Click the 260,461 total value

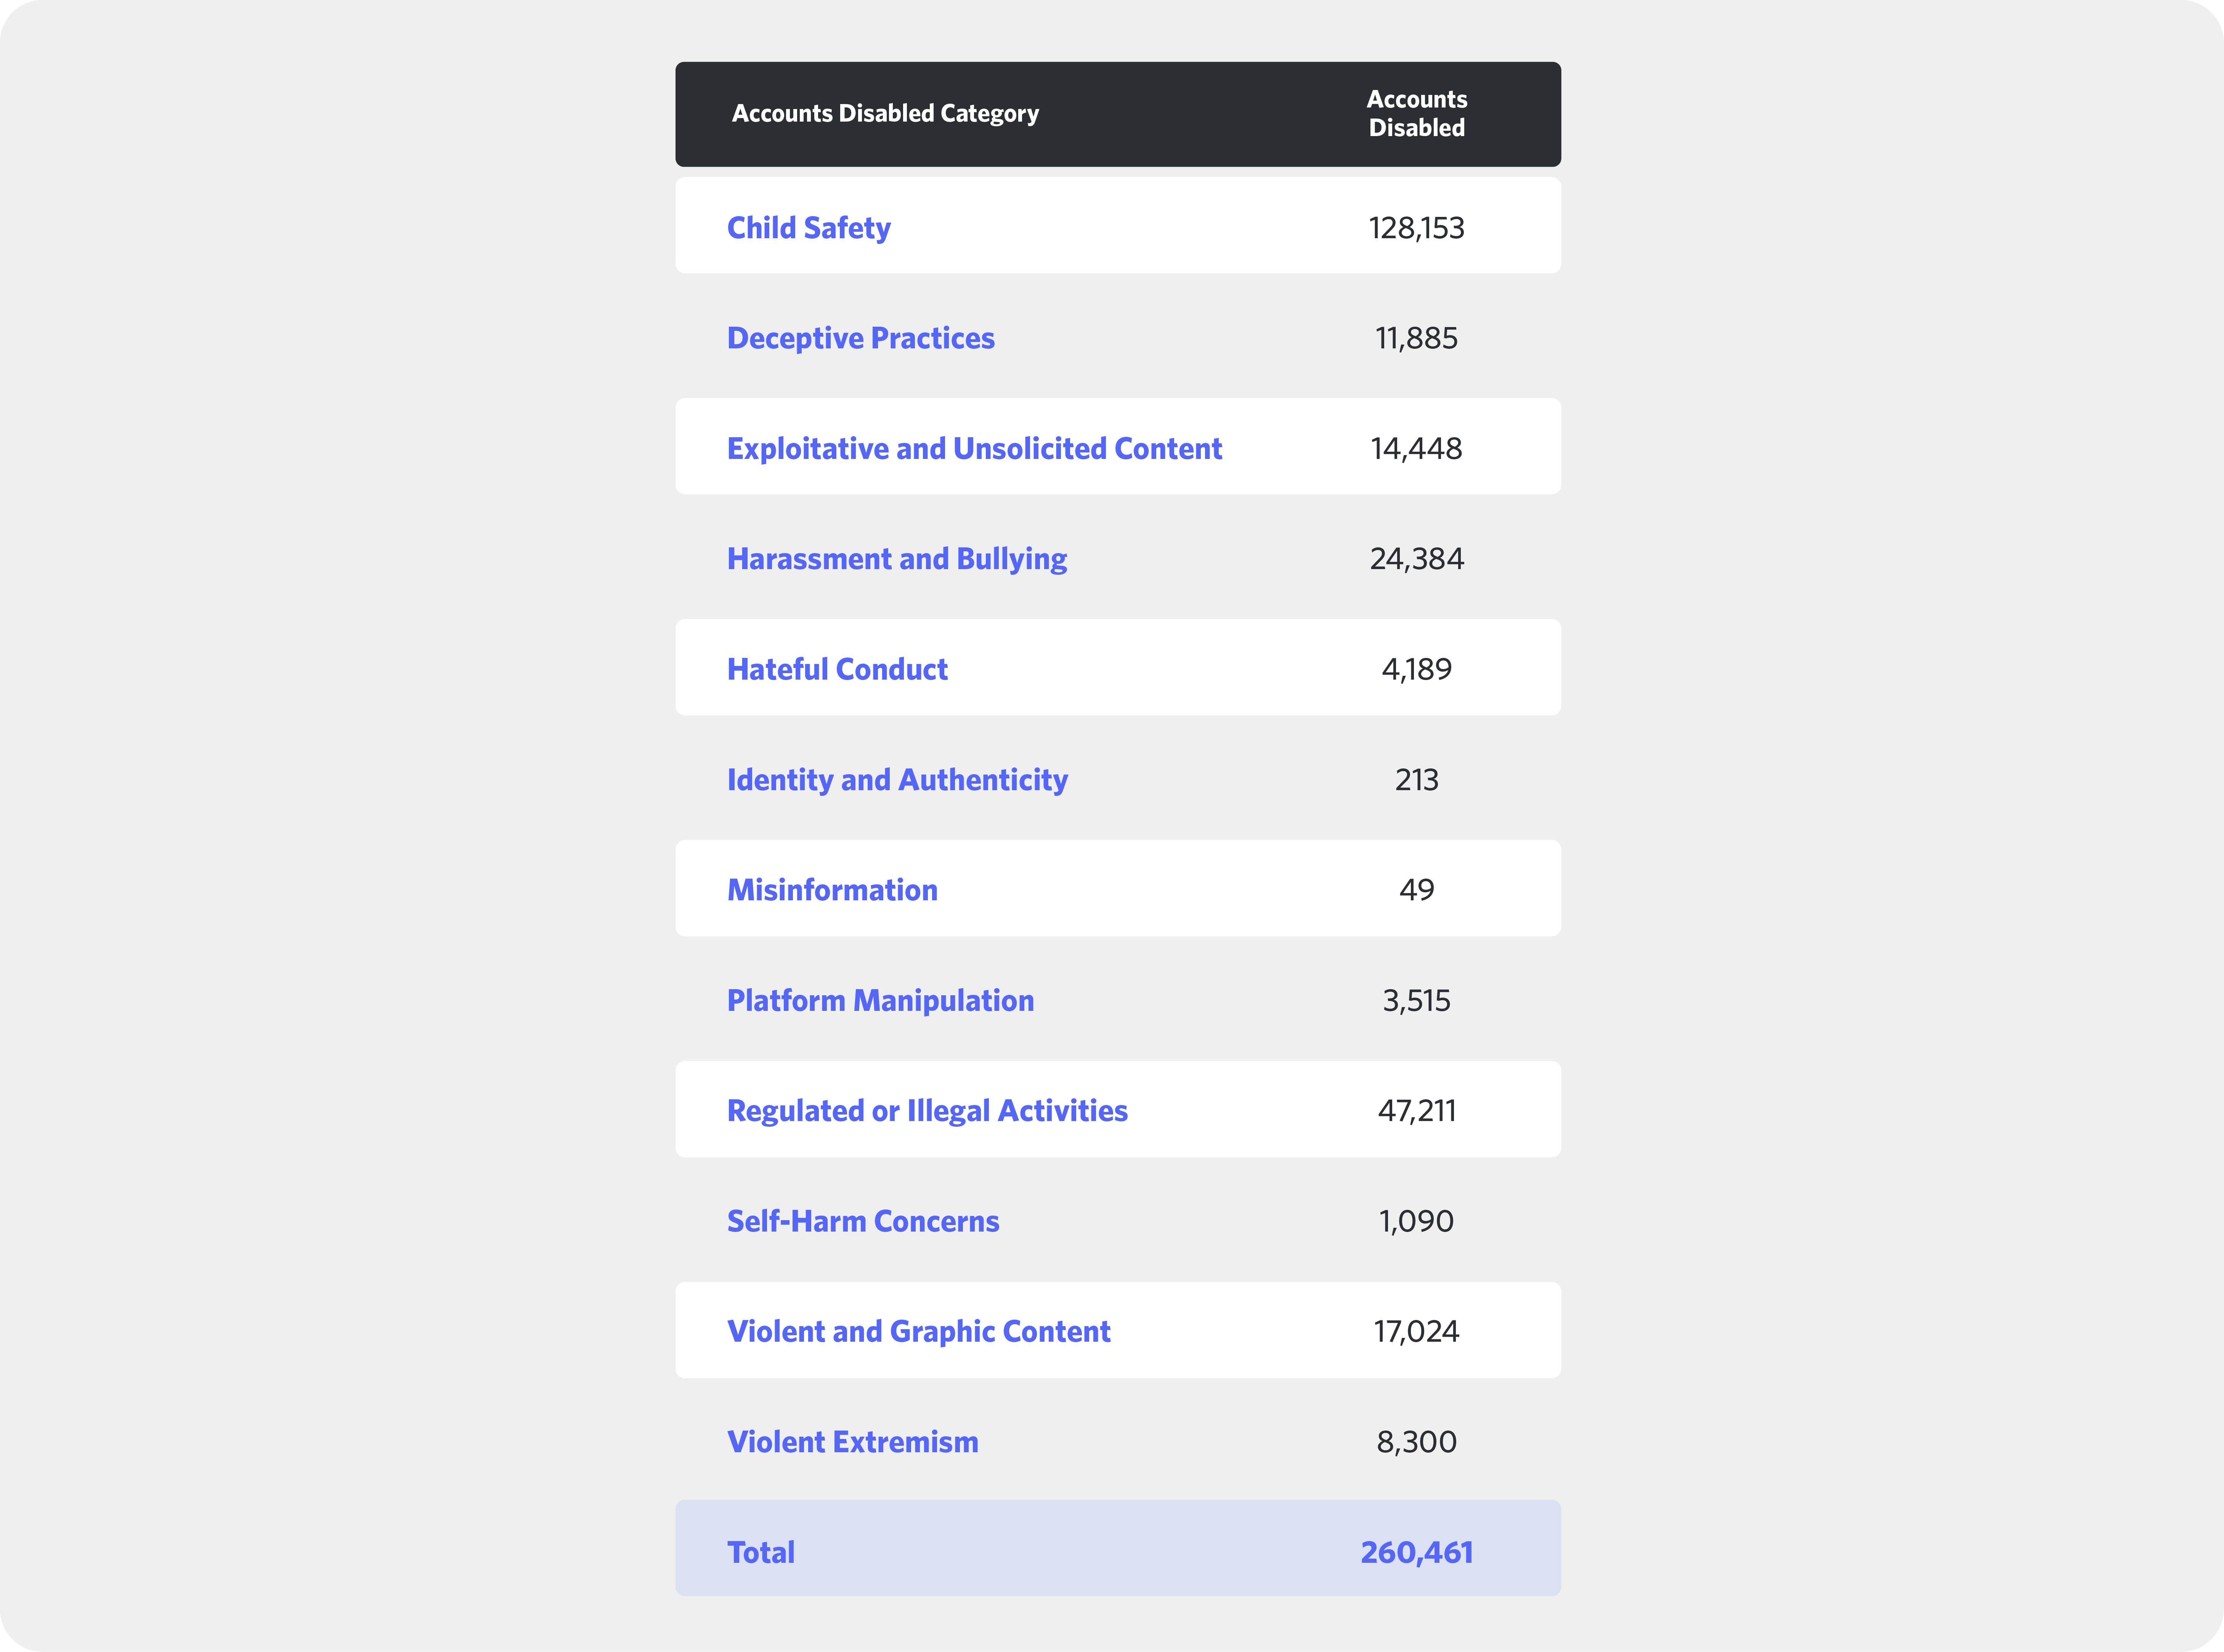(1416, 1552)
